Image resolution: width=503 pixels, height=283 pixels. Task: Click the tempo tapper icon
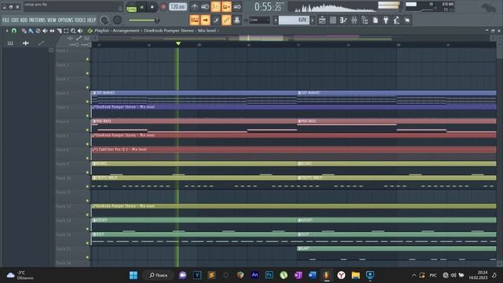tap(396, 20)
